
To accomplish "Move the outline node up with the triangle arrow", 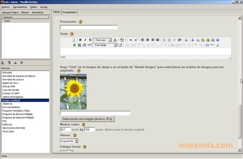I will pos(15,63).
